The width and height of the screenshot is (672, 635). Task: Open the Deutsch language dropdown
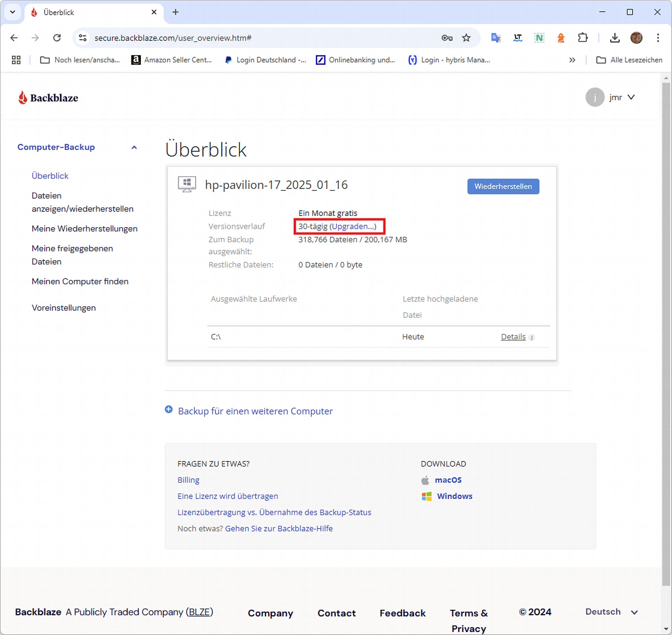pos(612,612)
